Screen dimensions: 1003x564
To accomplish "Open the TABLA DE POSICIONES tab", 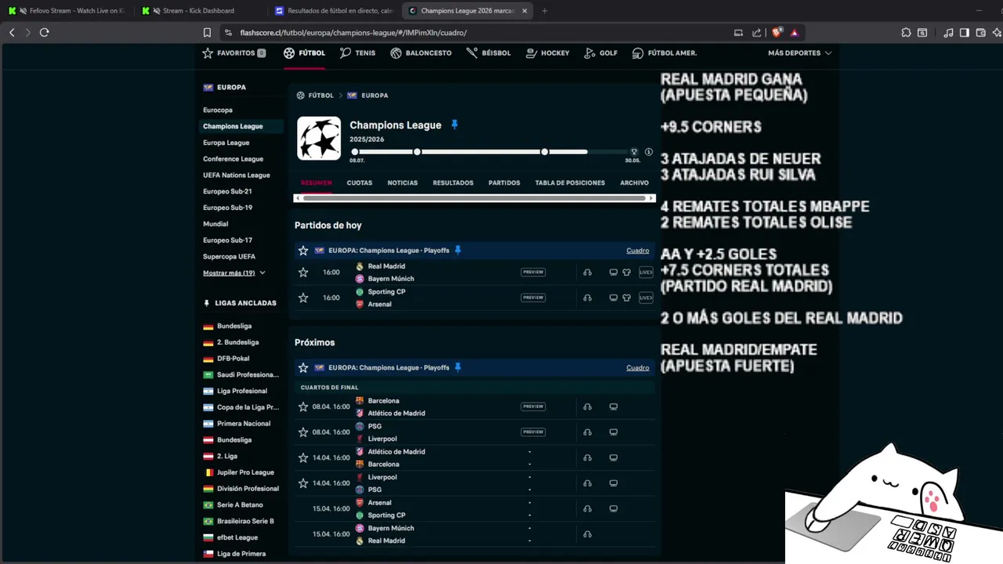I will 570,183.
